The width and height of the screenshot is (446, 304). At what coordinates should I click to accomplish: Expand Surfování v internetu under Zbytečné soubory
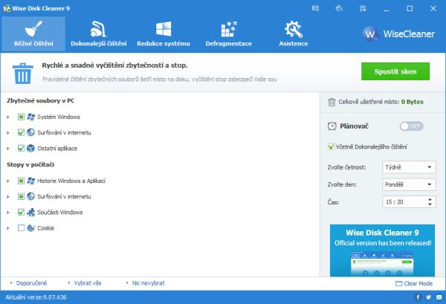(x=8, y=132)
